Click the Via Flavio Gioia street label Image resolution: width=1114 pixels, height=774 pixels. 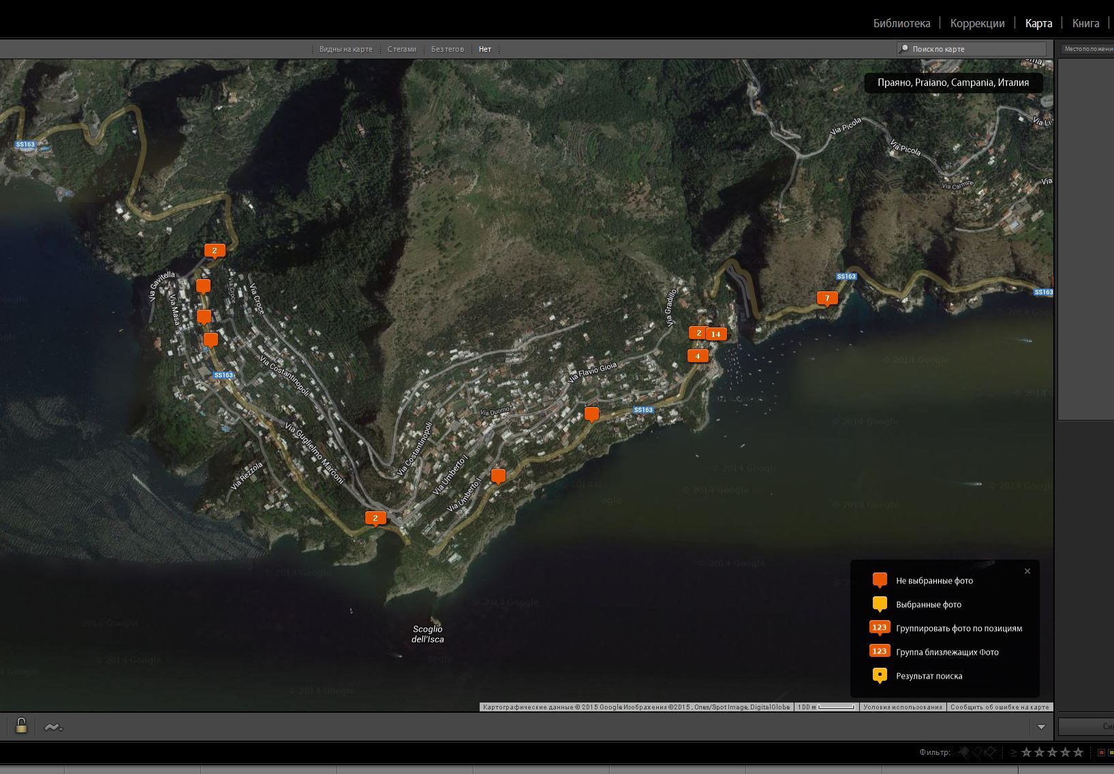[592, 372]
